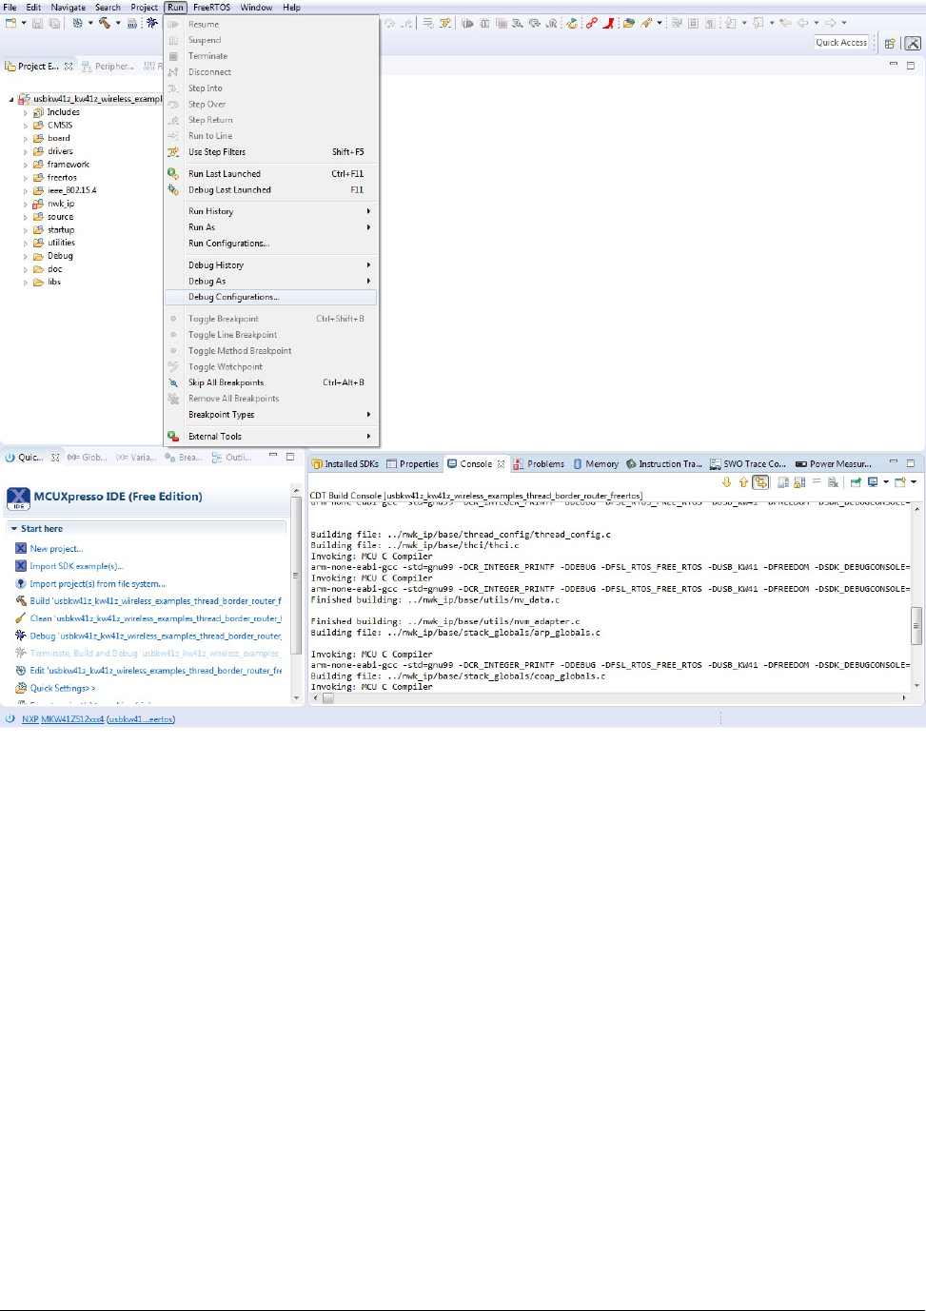The image size is (926, 1311).
Task: Click the Build project hammer icon in Quickstart
Action: (x=21, y=600)
